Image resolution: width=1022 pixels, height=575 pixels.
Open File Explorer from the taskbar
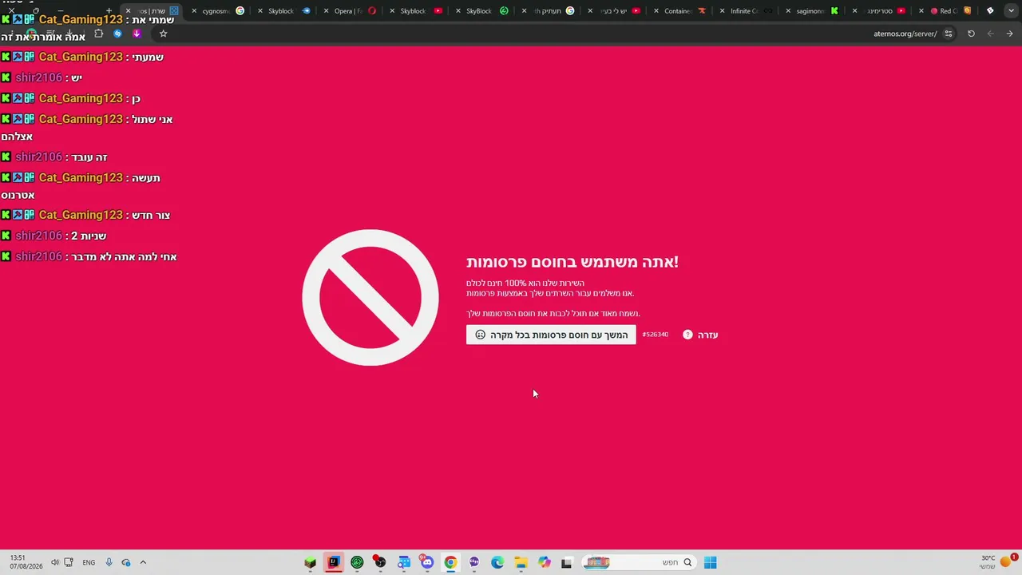521,562
